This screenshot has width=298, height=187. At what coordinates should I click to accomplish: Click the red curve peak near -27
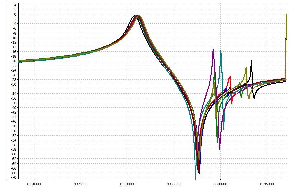point(230,77)
